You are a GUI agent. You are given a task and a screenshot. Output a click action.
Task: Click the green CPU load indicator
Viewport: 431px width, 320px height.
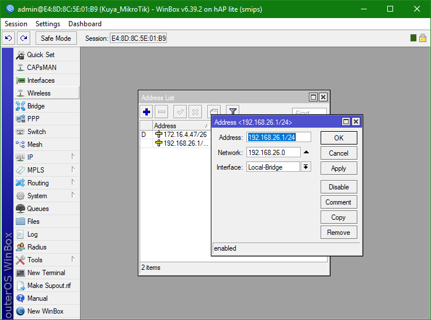[x=413, y=38]
